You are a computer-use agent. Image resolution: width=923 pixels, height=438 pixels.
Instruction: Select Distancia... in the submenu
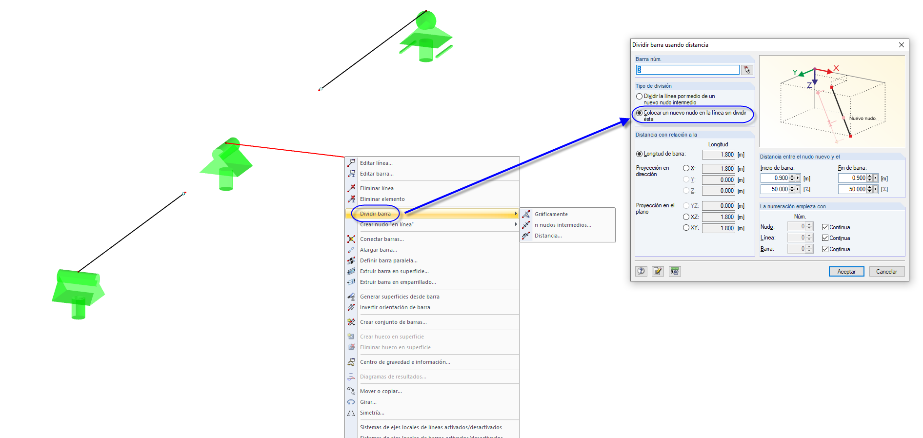(x=548, y=236)
